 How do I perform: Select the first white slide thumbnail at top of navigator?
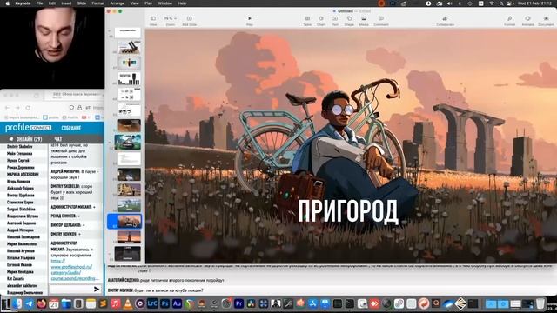[128, 33]
